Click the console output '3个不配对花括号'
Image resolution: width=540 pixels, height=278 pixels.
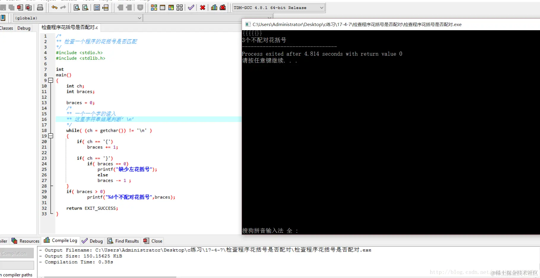tap(264, 40)
